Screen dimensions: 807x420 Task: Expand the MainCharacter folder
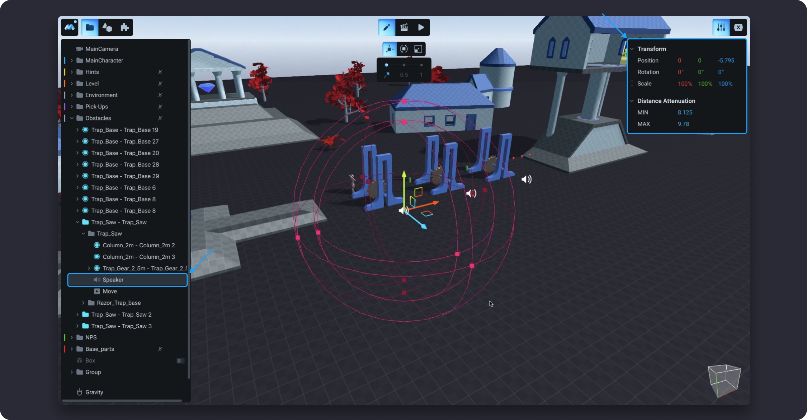pos(72,60)
